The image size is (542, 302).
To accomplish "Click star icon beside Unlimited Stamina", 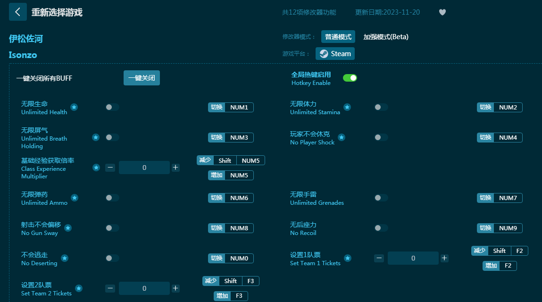I will 347,107.
